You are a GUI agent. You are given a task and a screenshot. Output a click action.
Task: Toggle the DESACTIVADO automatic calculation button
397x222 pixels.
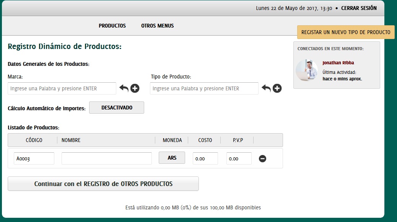click(x=117, y=108)
